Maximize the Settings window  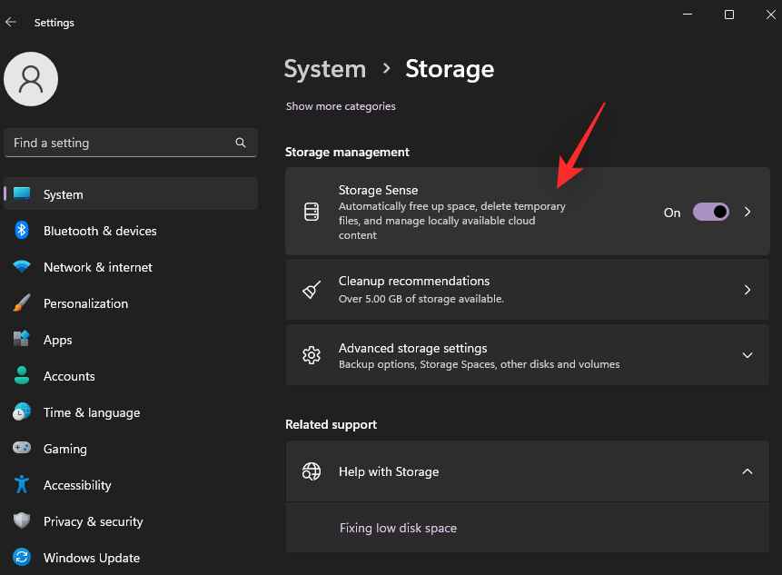[x=728, y=15]
